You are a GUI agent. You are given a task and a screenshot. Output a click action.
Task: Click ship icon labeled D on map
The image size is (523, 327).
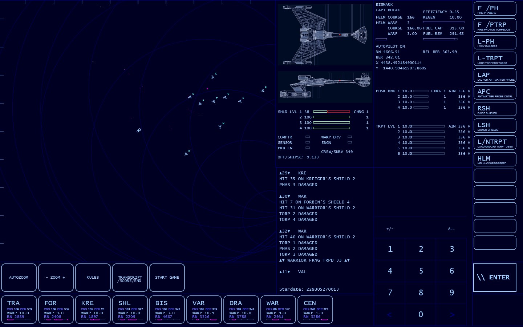240,101
